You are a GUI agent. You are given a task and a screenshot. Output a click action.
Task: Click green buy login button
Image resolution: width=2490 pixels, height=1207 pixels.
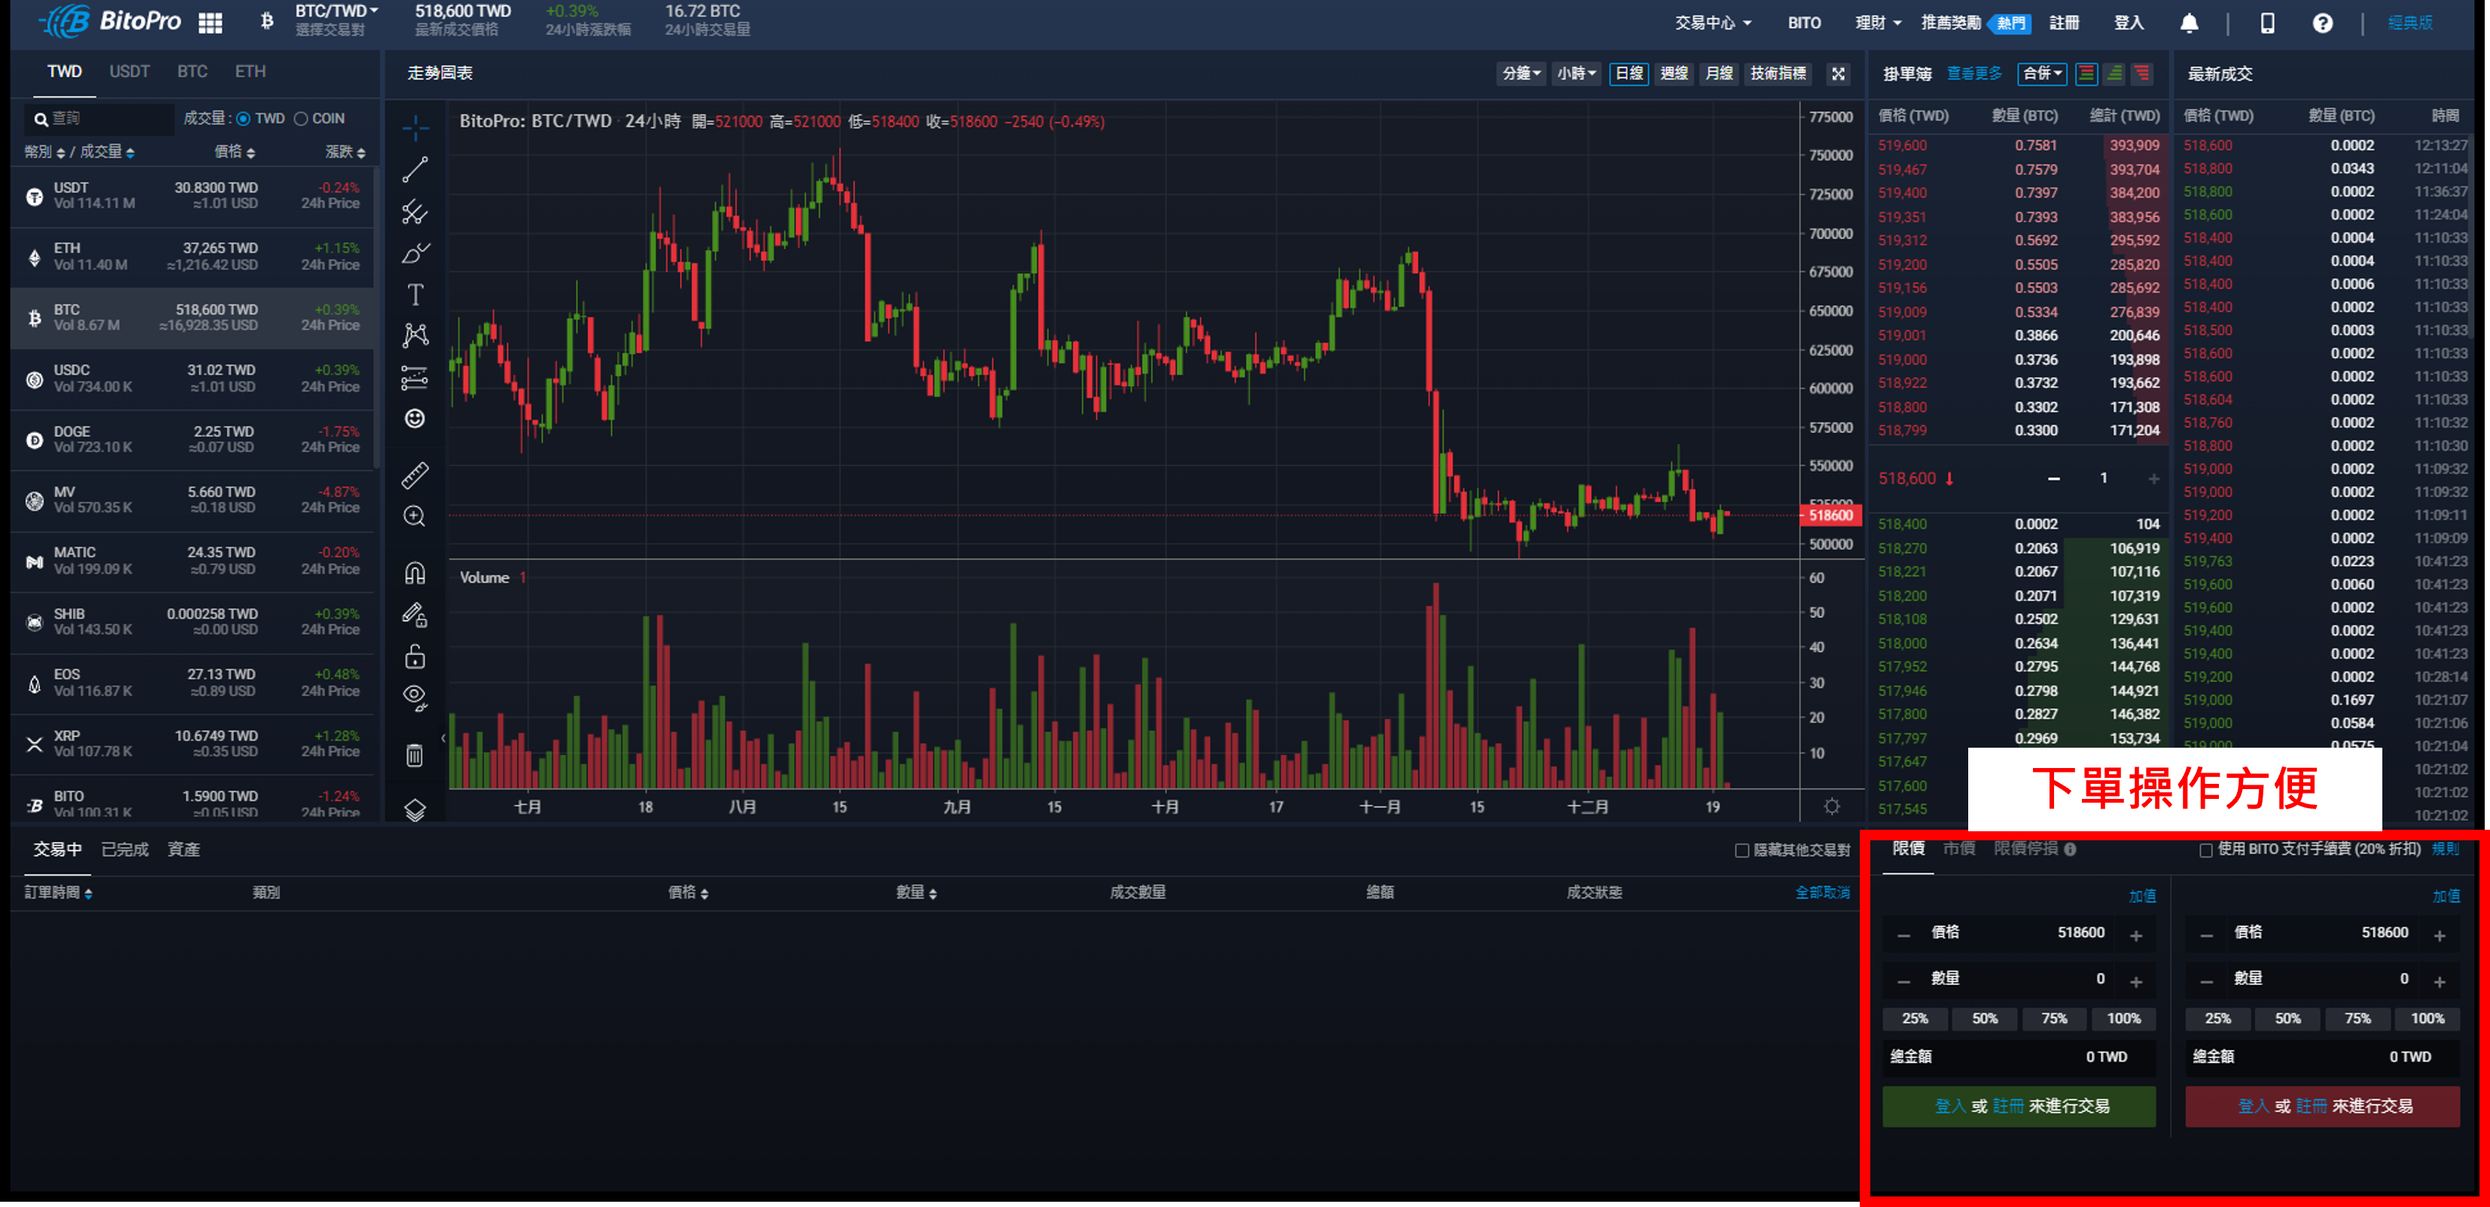[x=2019, y=1107]
